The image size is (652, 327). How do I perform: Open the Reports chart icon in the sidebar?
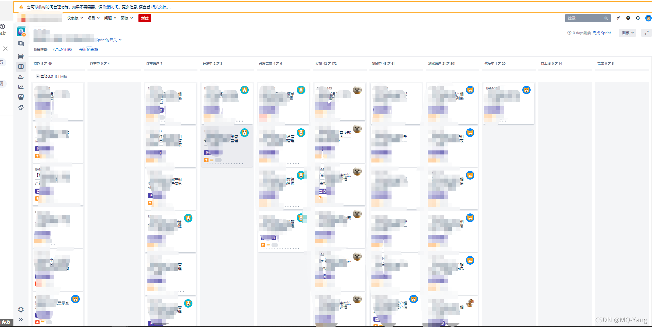coord(21,87)
